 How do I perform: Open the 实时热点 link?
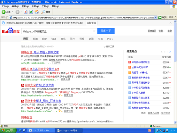coord(166,113)
